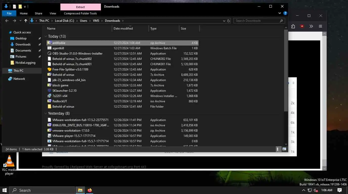Click the Free-File-Splitter application icon
The width and height of the screenshot is (348, 194).
(50, 69)
